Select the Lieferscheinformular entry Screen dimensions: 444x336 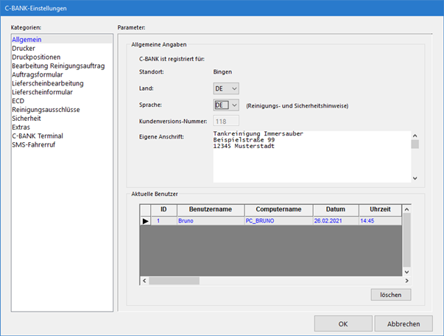43,92
